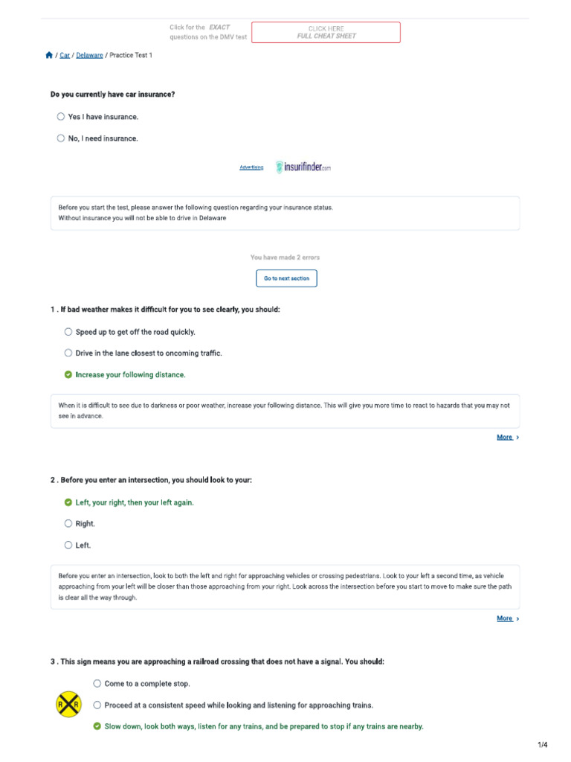Click the 'Go to next section' button
This screenshot has width=571, height=762.
click(x=286, y=278)
